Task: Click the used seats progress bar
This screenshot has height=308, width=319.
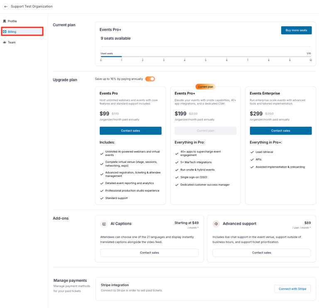Action: click(x=206, y=56)
